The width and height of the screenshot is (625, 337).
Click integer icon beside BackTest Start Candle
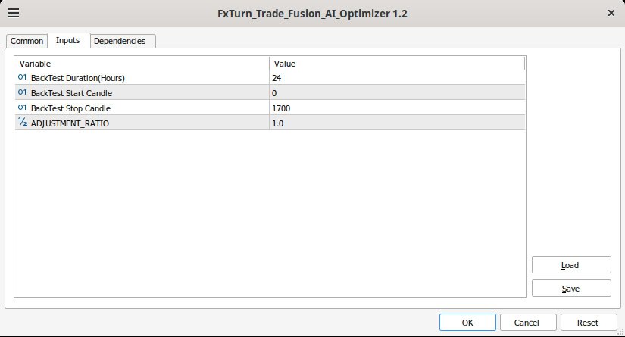tap(22, 93)
